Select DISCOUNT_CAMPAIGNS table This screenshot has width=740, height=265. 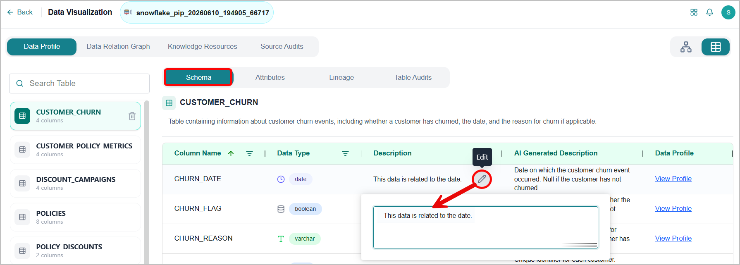(x=75, y=183)
